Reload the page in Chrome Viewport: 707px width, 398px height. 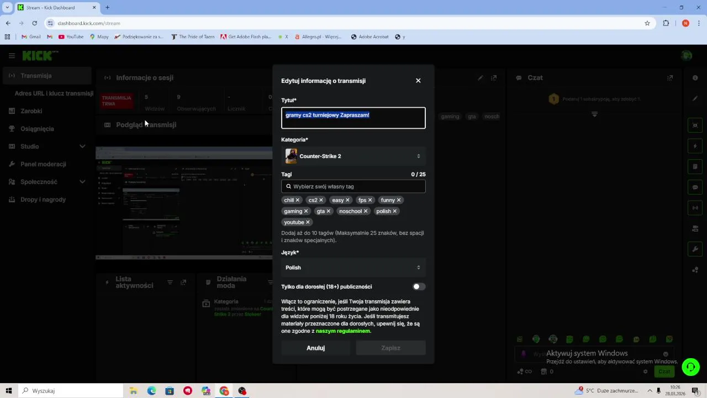pos(34,23)
